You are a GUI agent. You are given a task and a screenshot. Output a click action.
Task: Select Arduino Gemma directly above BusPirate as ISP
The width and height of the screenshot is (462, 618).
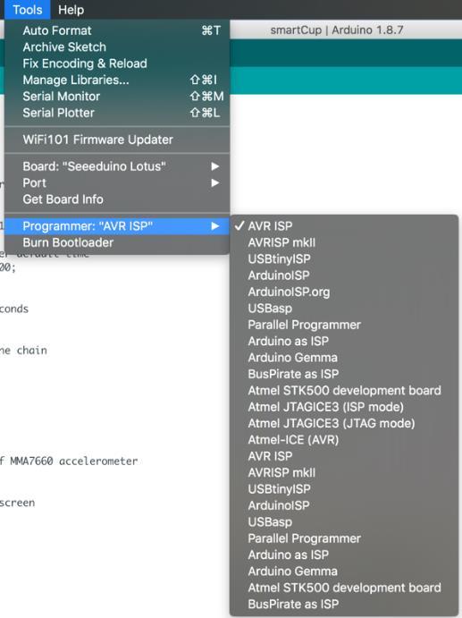coord(344,358)
